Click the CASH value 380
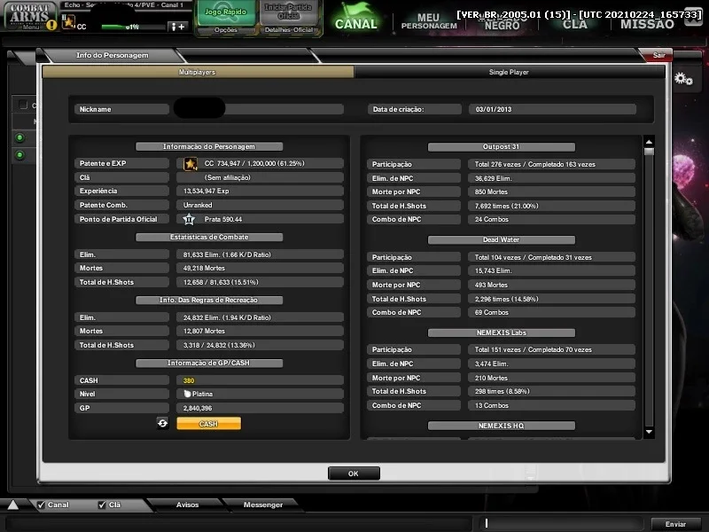 [x=260, y=381]
